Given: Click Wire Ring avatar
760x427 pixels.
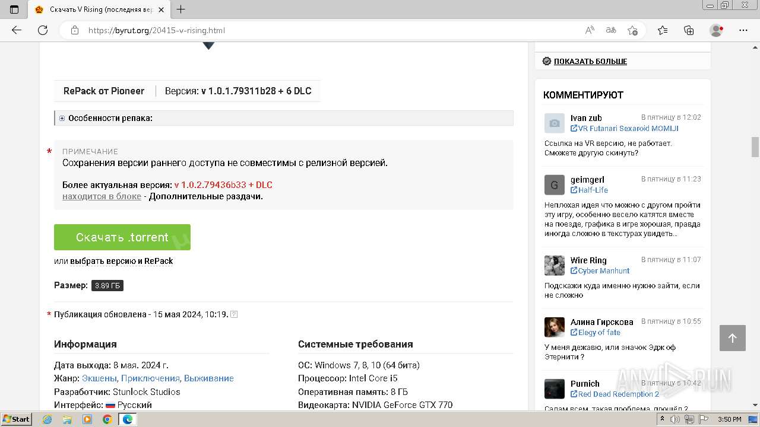Looking at the screenshot, I should [x=555, y=266].
